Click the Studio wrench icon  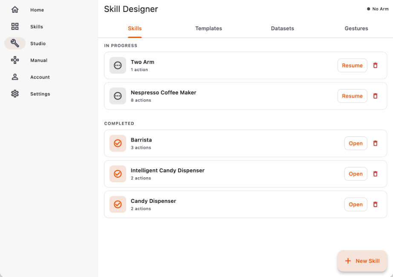[15, 43]
